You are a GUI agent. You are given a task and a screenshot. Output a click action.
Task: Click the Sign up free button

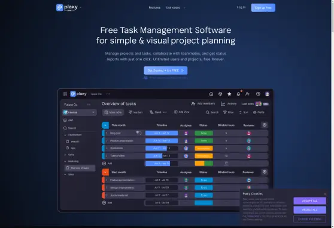(263, 8)
